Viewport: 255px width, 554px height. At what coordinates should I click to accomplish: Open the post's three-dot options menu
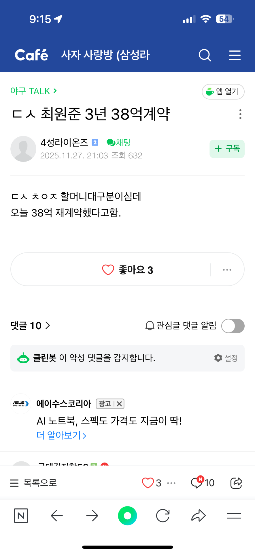click(240, 114)
